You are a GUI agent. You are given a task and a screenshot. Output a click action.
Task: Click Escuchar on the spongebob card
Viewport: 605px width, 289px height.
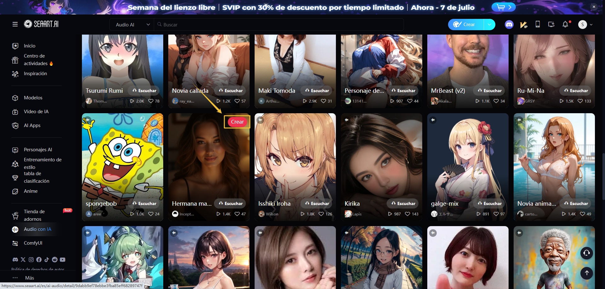click(x=144, y=203)
